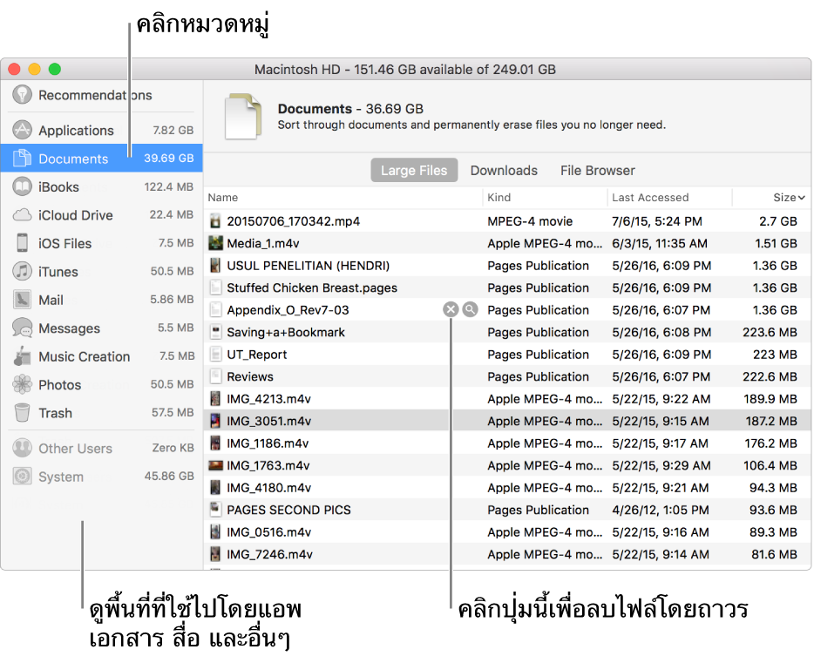Viewport: 814px width, 663px height.
Task: Click the large Documents header icon
Action: (242, 116)
